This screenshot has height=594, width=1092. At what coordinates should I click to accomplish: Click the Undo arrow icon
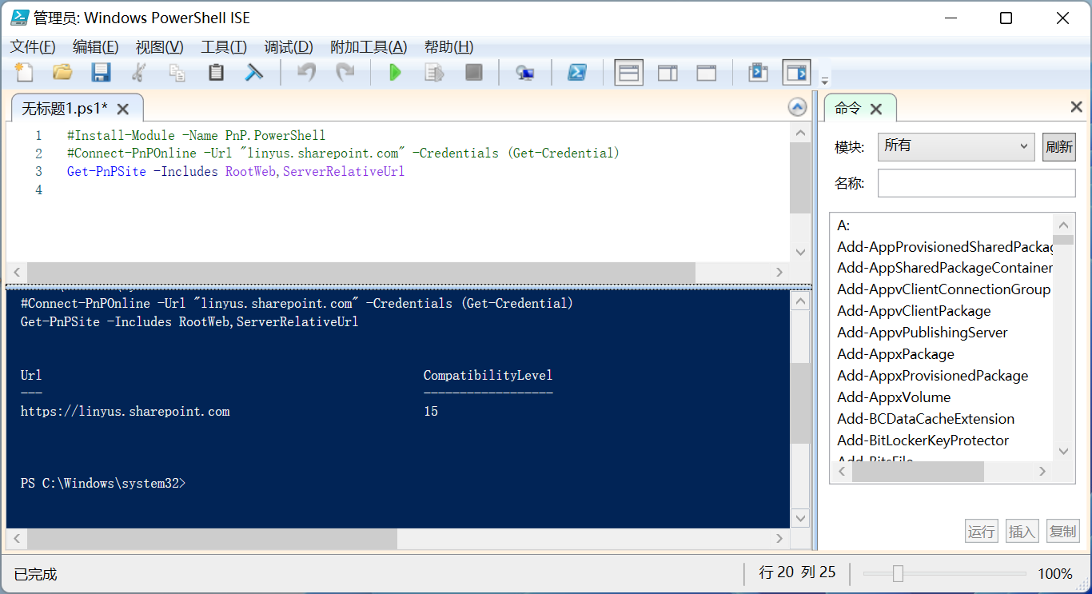(x=306, y=73)
